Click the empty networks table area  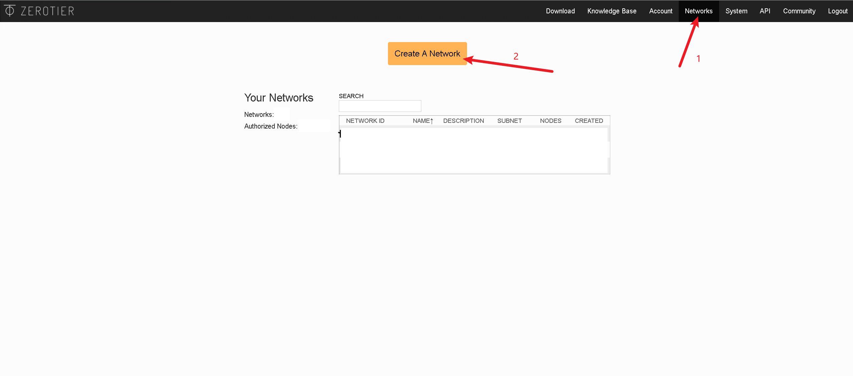pos(474,150)
